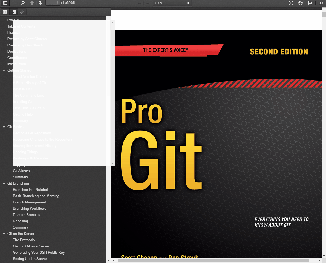Open the secondary tools menu
The image size is (326, 263).
click(321, 3)
